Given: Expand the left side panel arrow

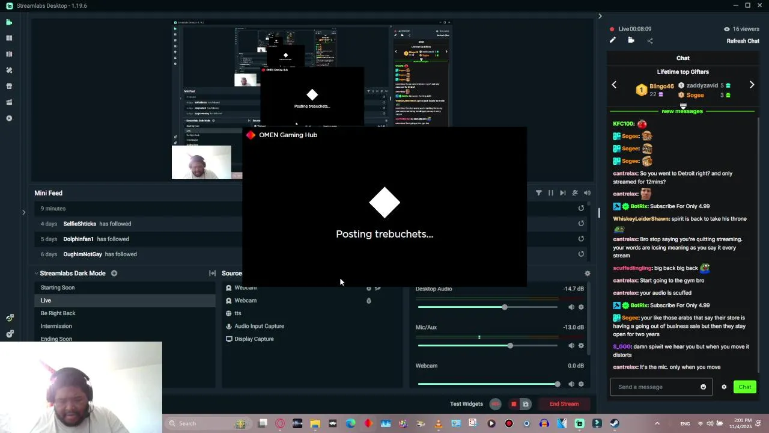Looking at the screenshot, I should pos(23,212).
